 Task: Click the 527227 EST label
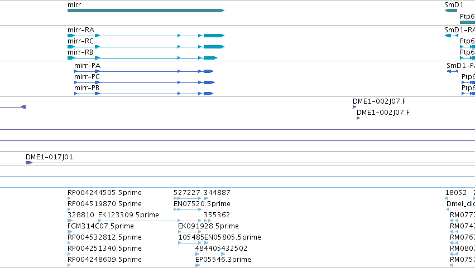(186, 193)
